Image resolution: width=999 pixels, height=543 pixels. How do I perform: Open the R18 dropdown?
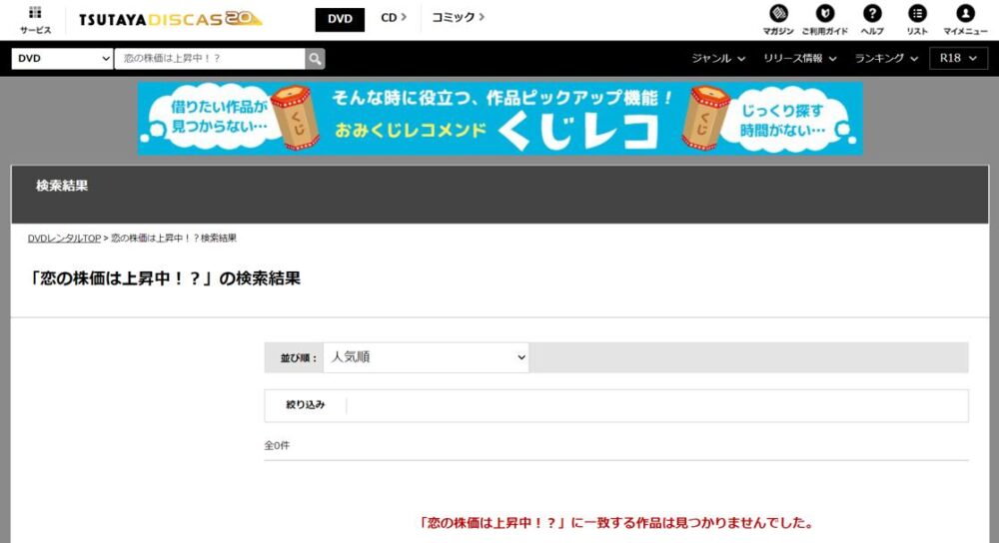pyautogui.click(x=958, y=59)
